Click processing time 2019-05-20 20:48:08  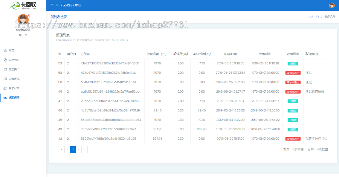coord(265,129)
